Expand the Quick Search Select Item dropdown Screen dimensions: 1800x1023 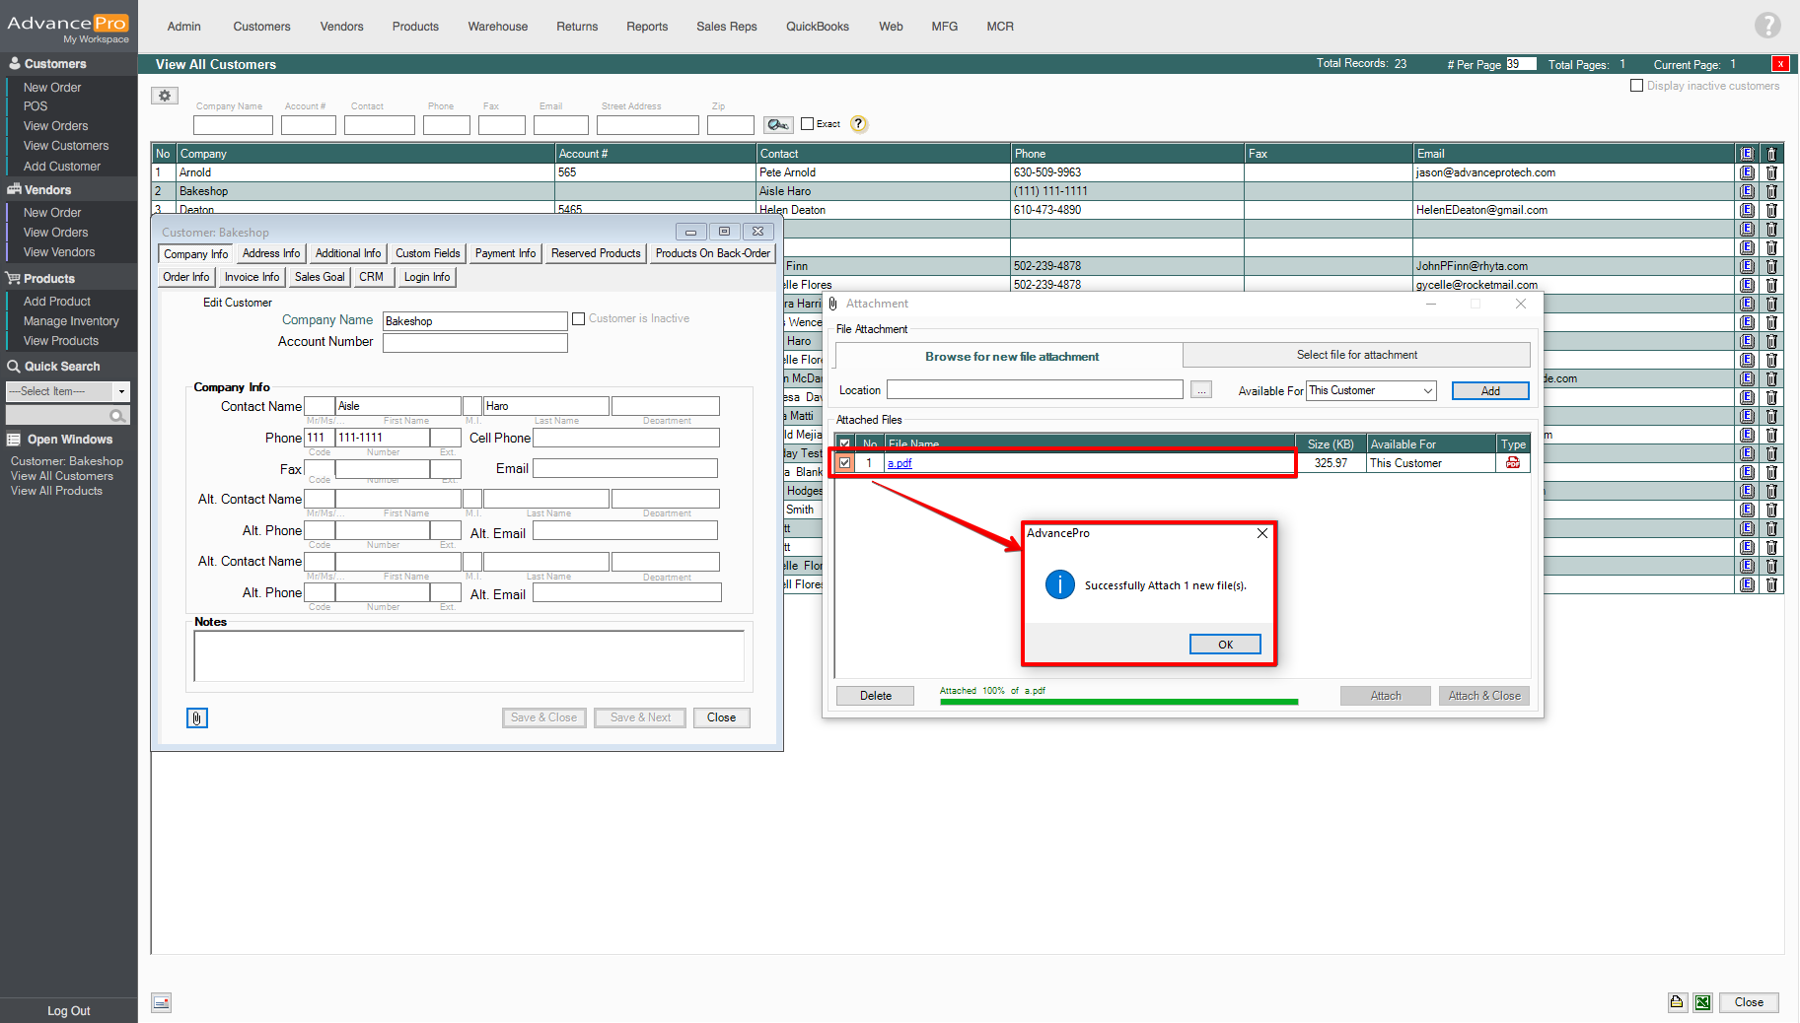pyautogui.click(x=121, y=391)
